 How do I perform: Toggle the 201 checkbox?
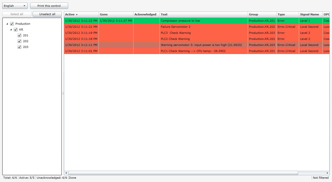coord(19,35)
